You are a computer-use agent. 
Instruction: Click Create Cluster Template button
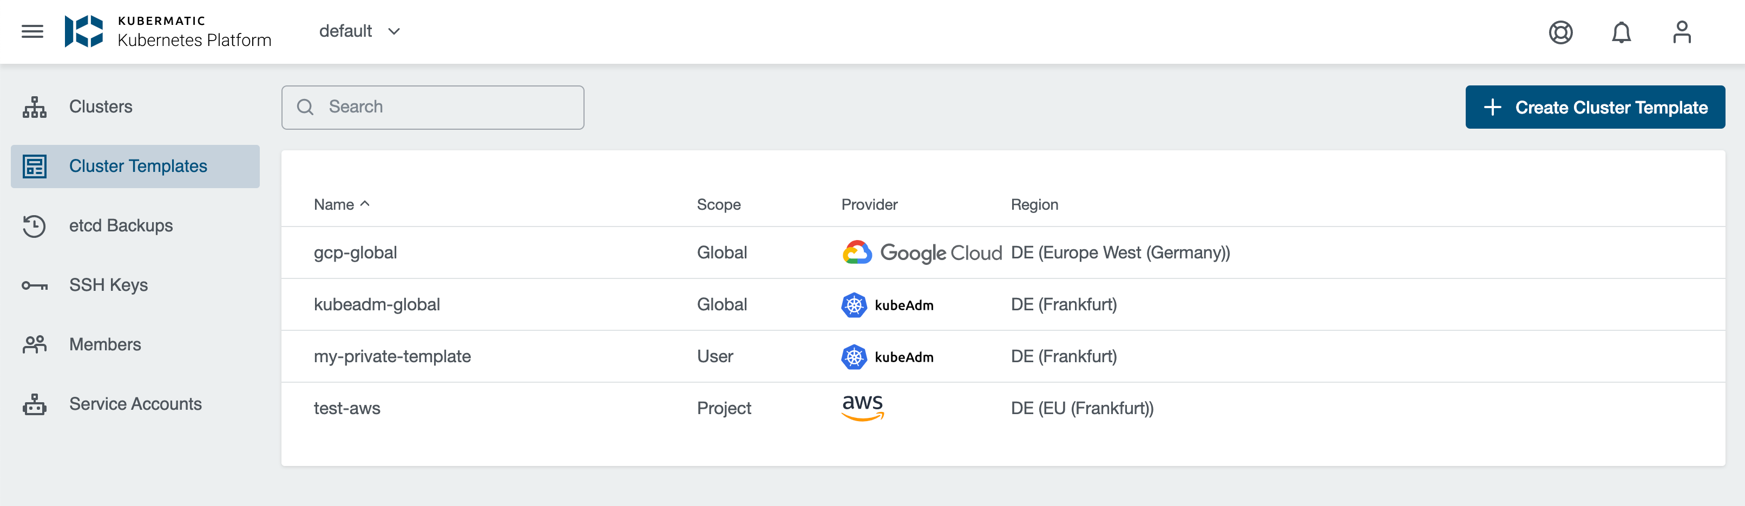coord(1595,107)
